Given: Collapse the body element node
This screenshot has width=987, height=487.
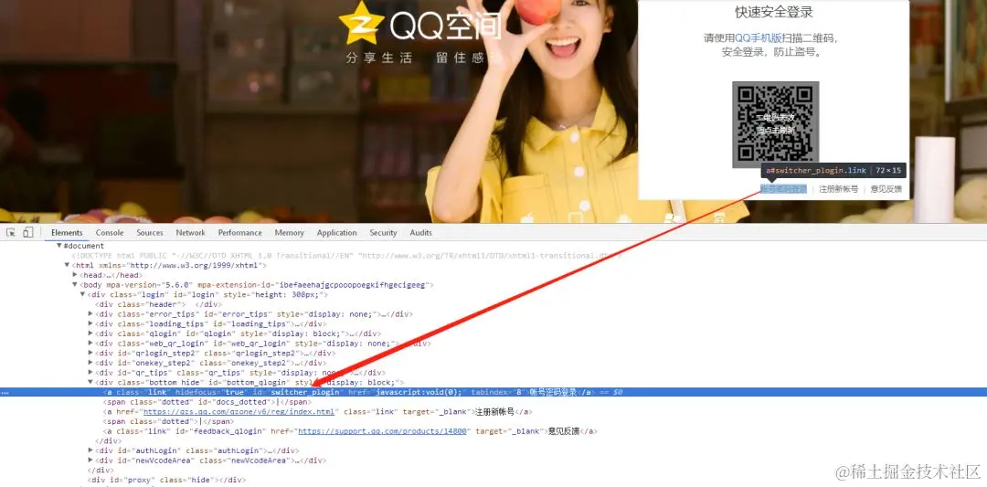Looking at the screenshot, I should coord(76,285).
